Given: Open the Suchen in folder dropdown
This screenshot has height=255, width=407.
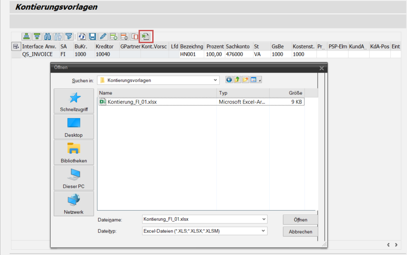Looking at the screenshot, I should pyautogui.click(x=216, y=80).
